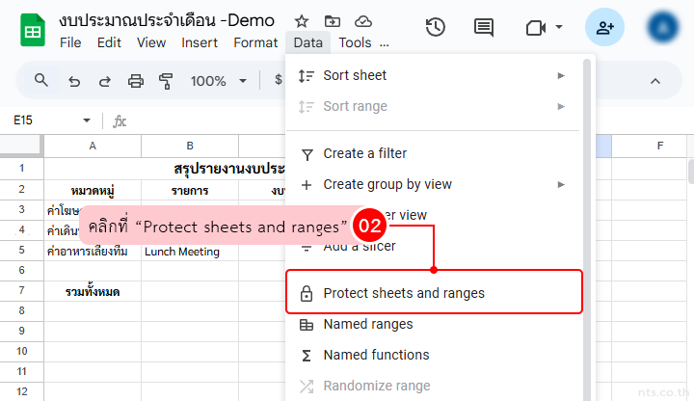Star the document with the star icon
This screenshot has height=401, width=694.
302,21
